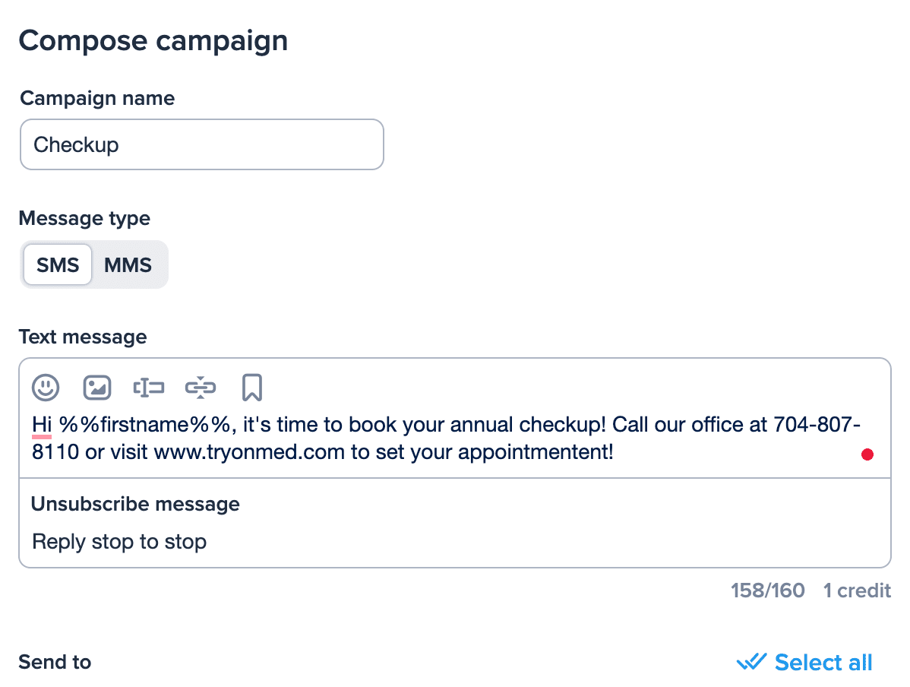Click the red dot indicator in message box

[867, 454]
